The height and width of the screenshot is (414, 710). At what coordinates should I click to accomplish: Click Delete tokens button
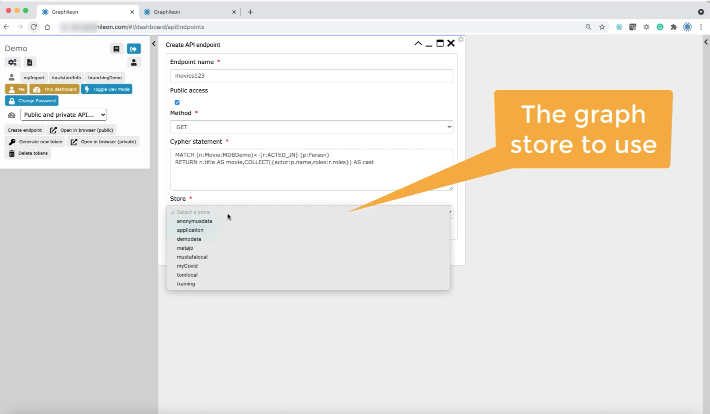point(28,153)
